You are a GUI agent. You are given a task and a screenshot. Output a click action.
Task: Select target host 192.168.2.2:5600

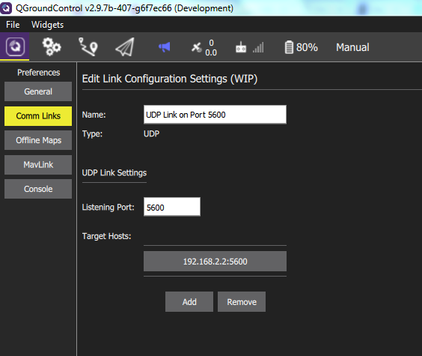click(215, 262)
